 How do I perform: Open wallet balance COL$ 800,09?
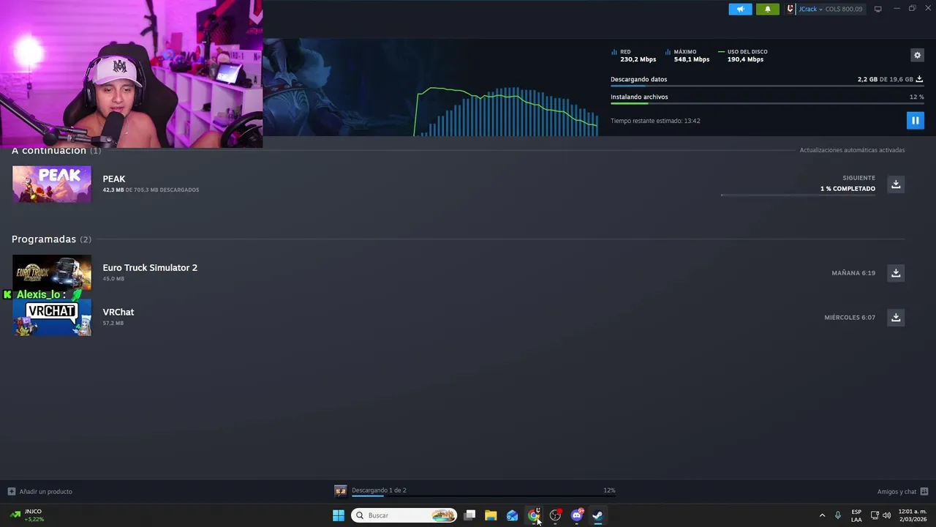coord(844,9)
